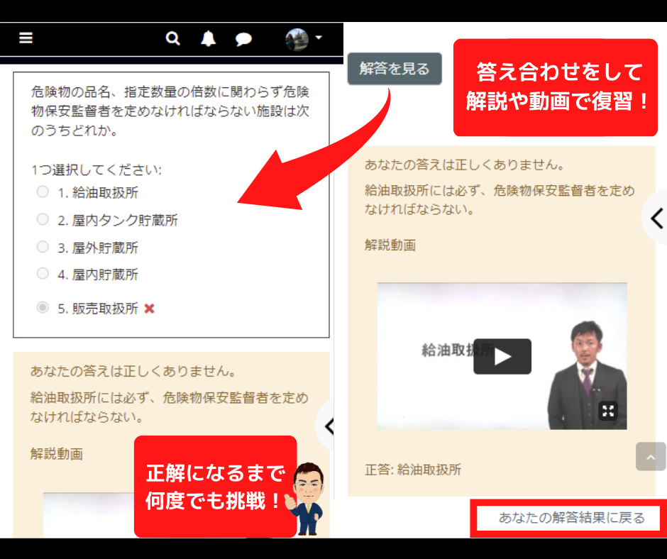Click あなたの解答結果に戻る link

pyautogui.click(x=571, y=518)
